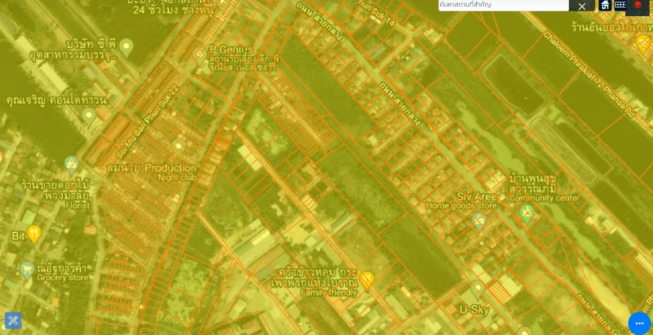Image resolution: width=653 pixels, height=335 pixels.
Task: Select the Khun Charoen condo map pin
Action: tap(88, 116)
